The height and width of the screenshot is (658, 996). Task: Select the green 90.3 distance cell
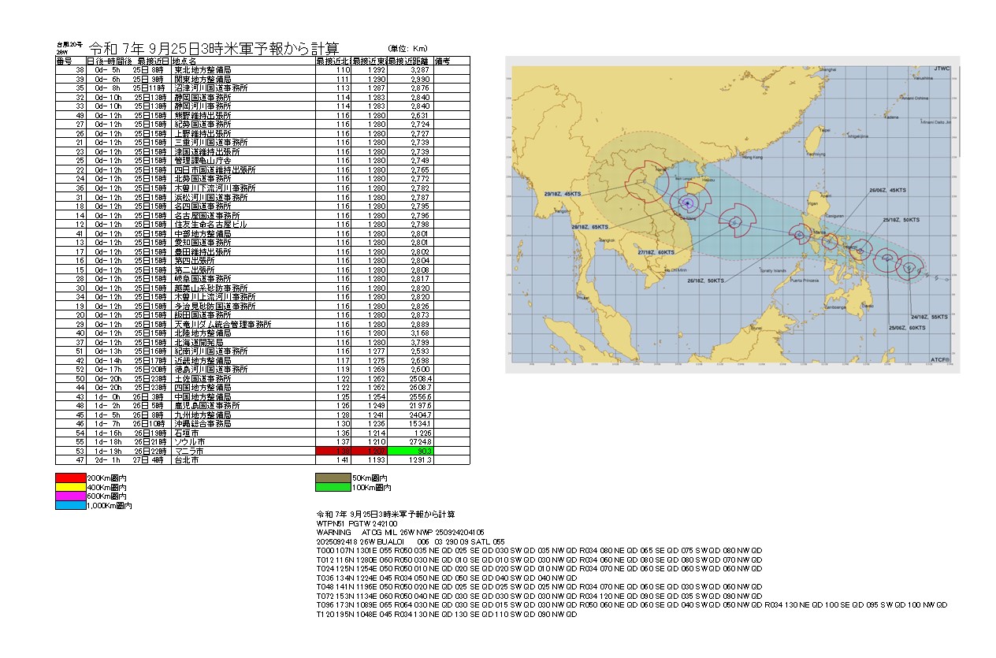point(410,451)
